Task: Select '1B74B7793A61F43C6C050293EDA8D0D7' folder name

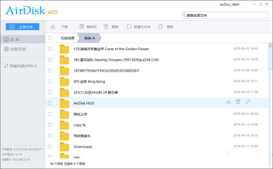Action: (106, 70)
